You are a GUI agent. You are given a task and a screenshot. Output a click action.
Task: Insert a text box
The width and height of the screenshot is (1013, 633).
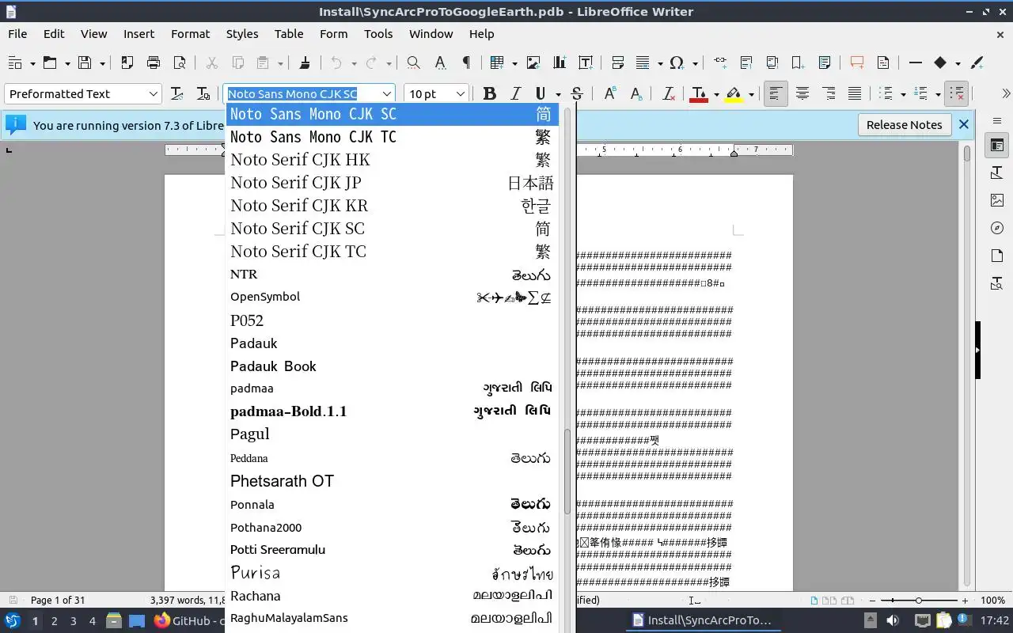tap(586, 63)
